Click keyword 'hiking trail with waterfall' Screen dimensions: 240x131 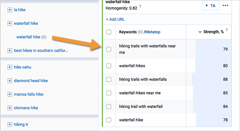[141, 106]
